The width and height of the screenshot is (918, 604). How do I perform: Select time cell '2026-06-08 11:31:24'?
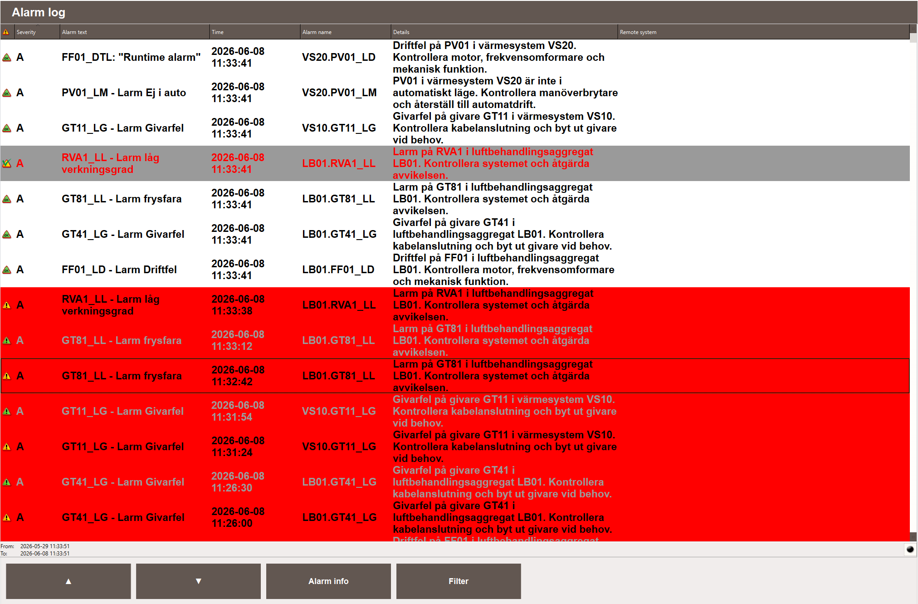tap(238, 447)
